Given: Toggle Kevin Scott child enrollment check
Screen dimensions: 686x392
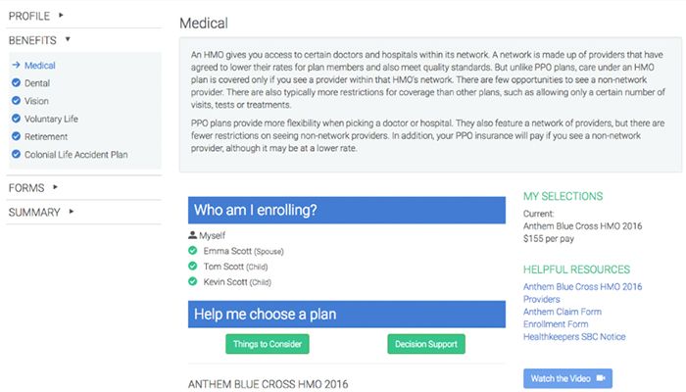Looking at the screenshot, I should point(193,282).
